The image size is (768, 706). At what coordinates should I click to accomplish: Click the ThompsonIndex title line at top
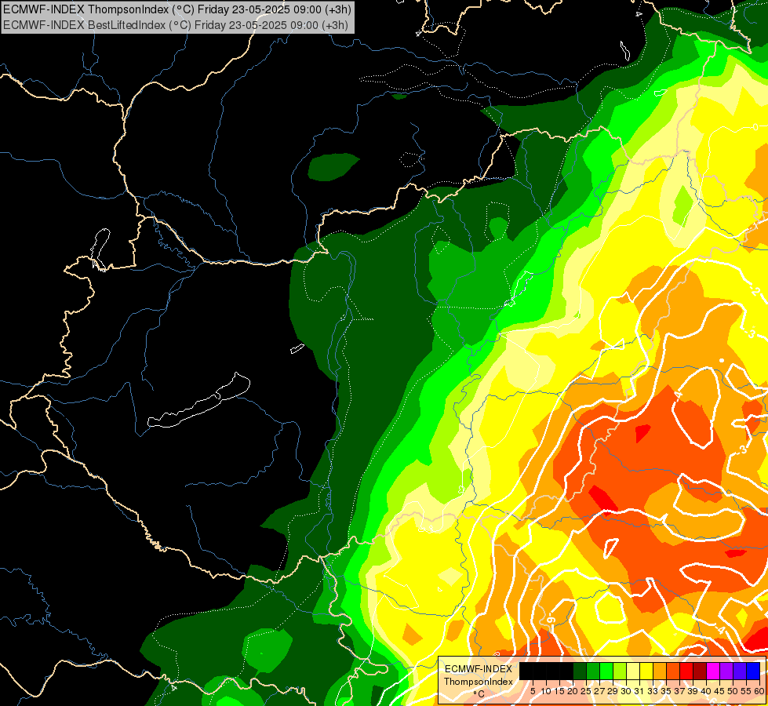coord(177,9)
